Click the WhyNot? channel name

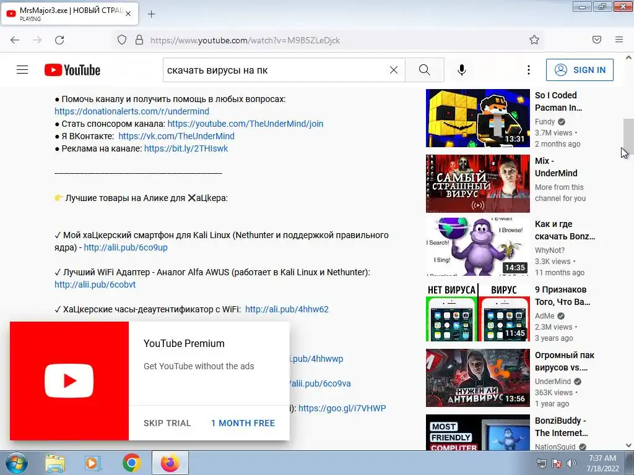(550, 250)
